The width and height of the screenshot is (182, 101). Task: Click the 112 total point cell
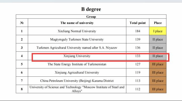pos(138,89)
